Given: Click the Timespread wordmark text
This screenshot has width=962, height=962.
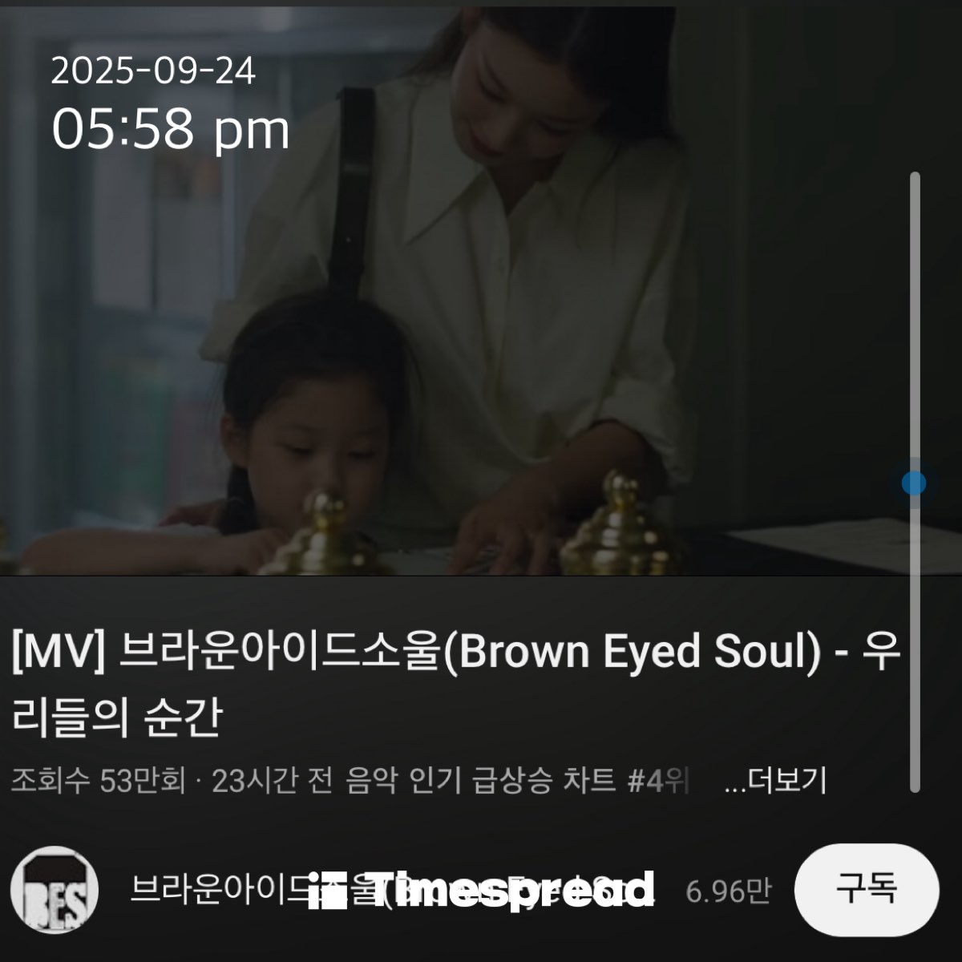Looking at the screenshot, I should pyautogui.click(x=513, y=890).
